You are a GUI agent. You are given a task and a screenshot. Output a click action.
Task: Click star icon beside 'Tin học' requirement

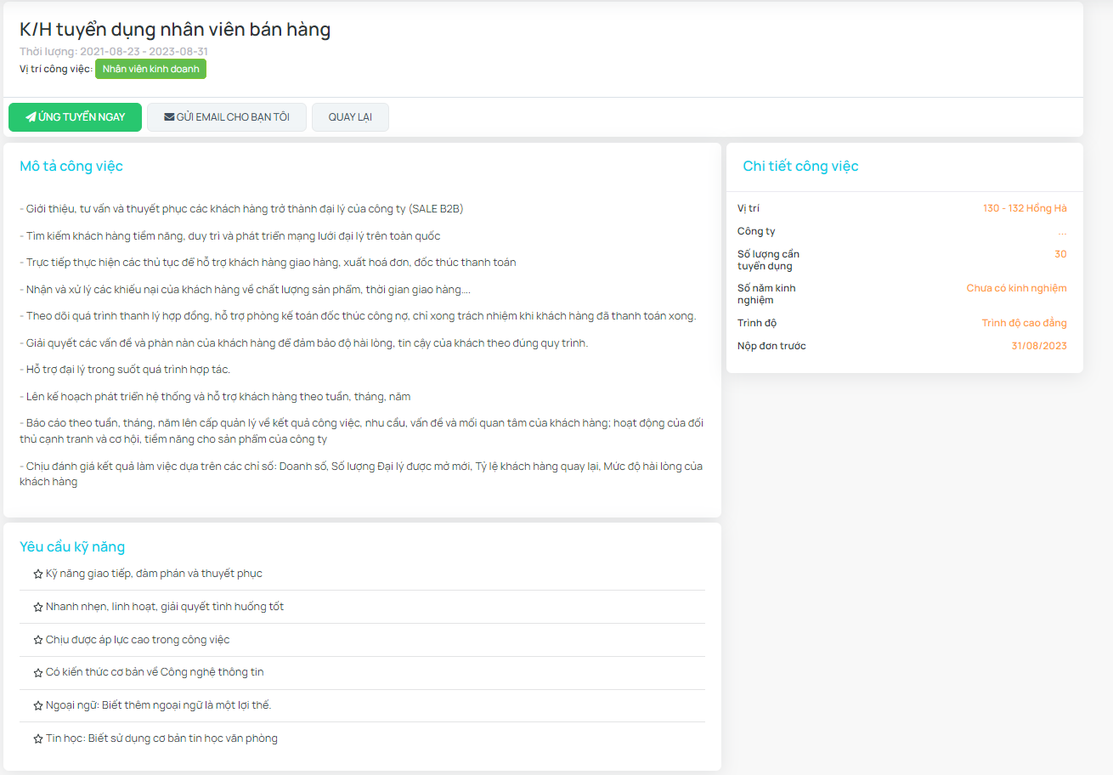pyautogui.click(x=38, y=739)
